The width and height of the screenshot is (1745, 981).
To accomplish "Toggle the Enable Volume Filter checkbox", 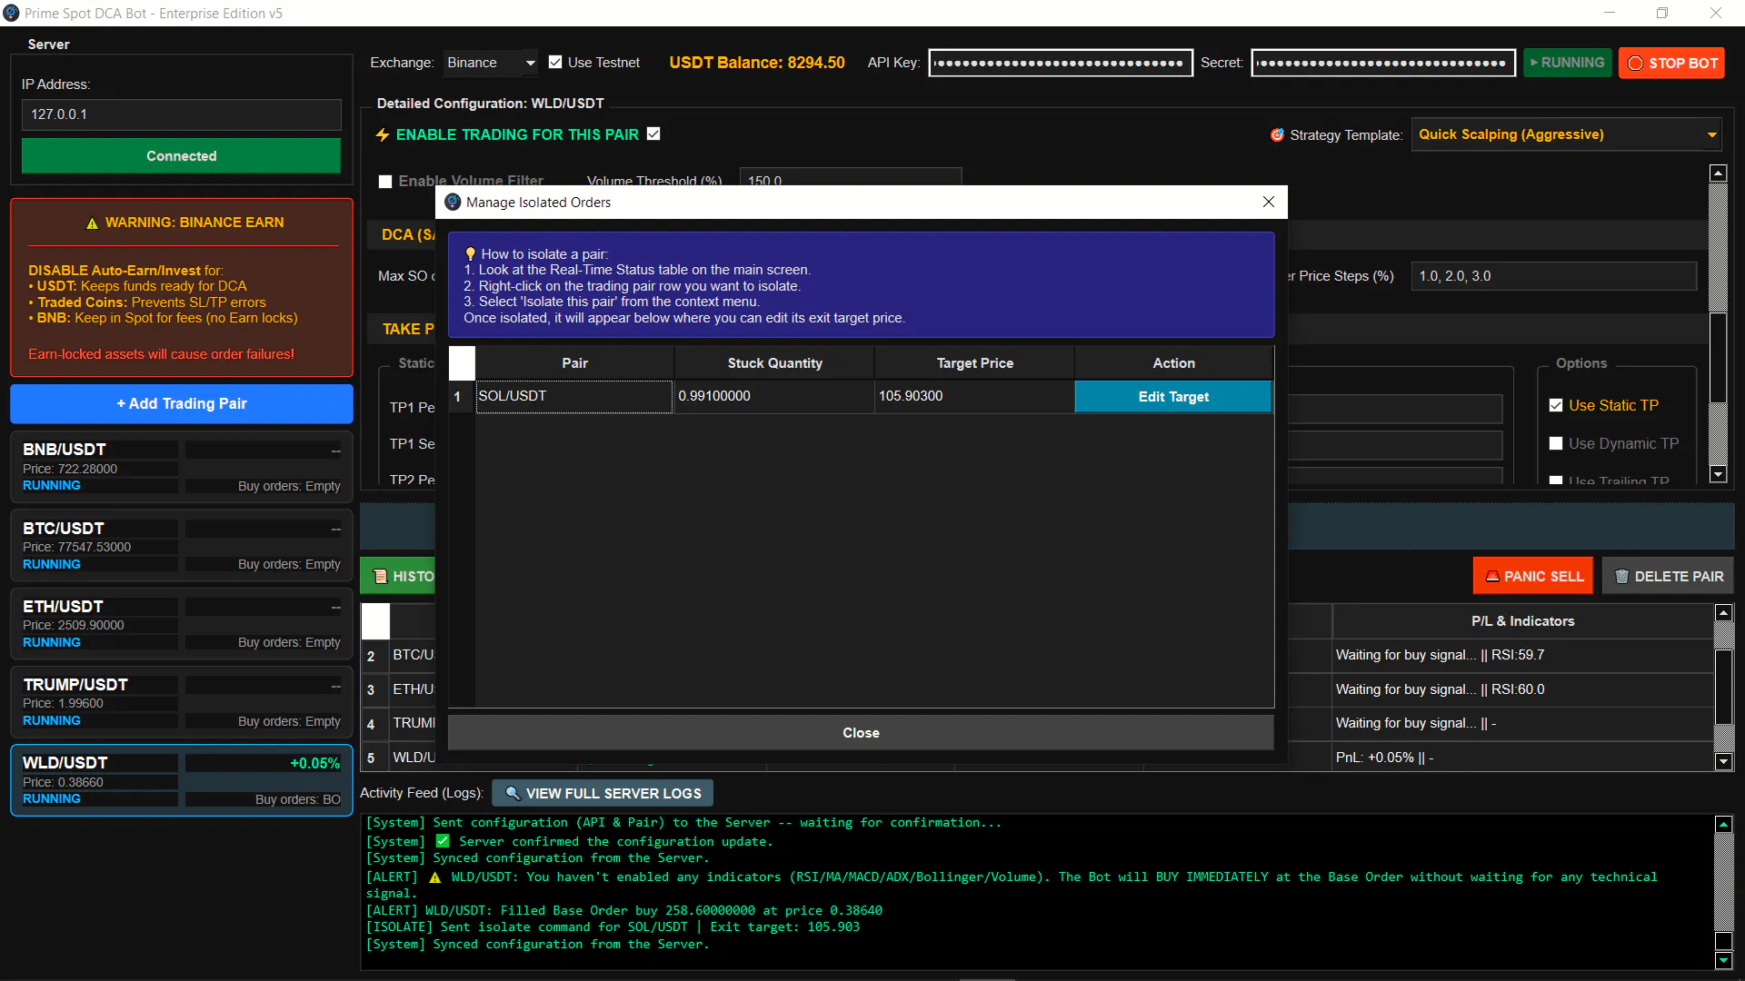I will point(385,182).
